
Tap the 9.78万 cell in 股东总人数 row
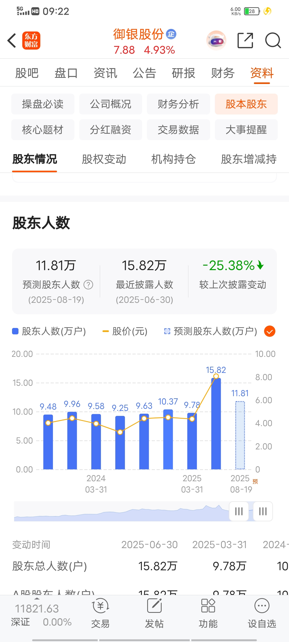pyautogui.click(x=229, y=566)
